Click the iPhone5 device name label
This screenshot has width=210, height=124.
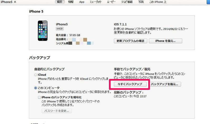click(62, 24)
